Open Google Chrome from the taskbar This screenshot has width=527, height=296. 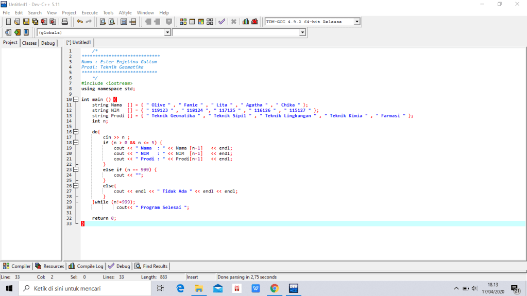(274, 288)
